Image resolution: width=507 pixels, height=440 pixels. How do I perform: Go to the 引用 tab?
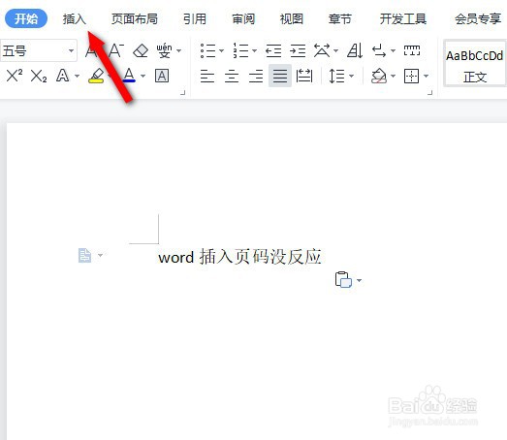point(195,19)
